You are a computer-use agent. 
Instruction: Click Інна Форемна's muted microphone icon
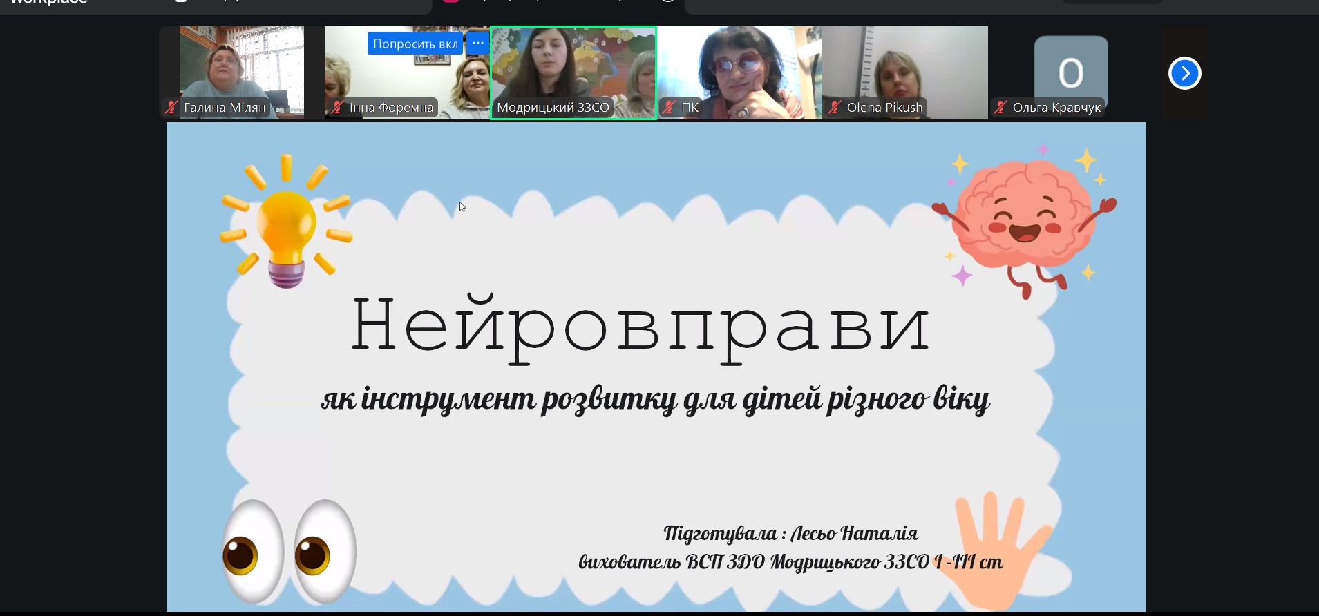coord(337,108)
